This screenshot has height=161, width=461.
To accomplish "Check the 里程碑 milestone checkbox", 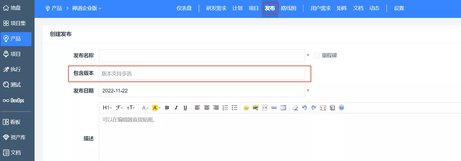I will point(317,55).
